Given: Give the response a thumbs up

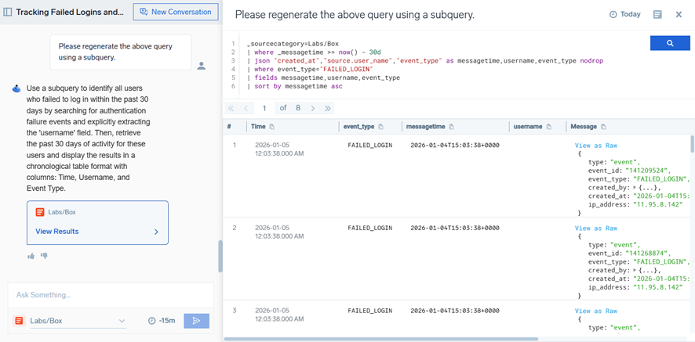Looking at the screenshot, I should pyautogui.click(x=31, y=256).
